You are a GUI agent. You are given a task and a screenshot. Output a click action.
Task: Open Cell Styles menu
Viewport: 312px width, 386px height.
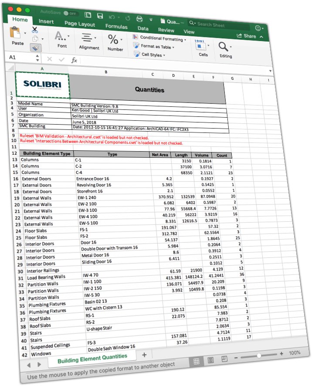[149, 54]
